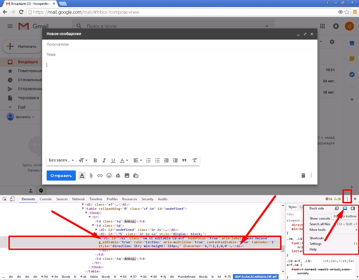Open Chrome menu icon
Screen dimensions: 359x280
pos(355,12)
